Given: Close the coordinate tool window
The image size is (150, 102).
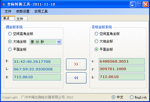Looking at the screenshot, I should click(x=146, y=4).
